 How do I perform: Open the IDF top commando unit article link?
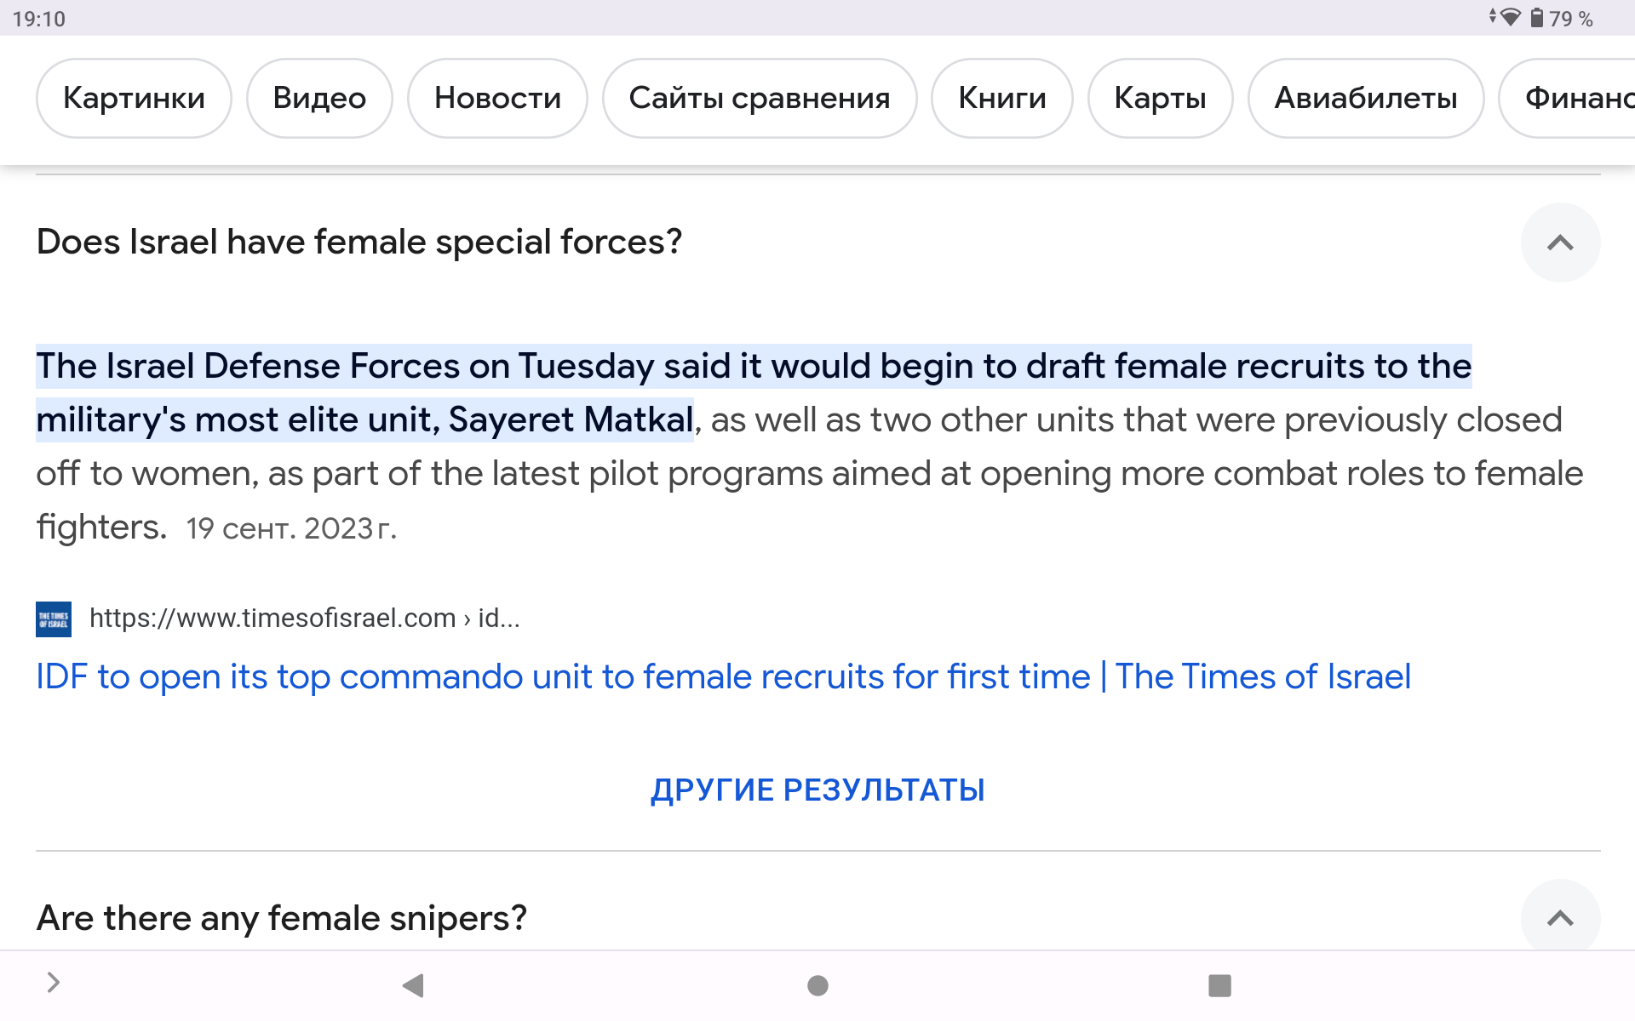click(x=723, y=677)
